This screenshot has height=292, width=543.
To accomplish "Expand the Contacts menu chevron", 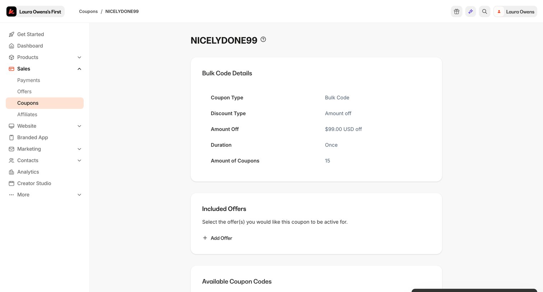I will (x=79, y=160).
